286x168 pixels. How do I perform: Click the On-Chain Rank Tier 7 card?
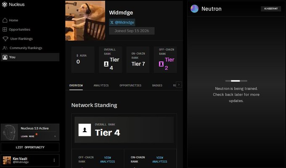pyautogui.click(x=138, y=60)
